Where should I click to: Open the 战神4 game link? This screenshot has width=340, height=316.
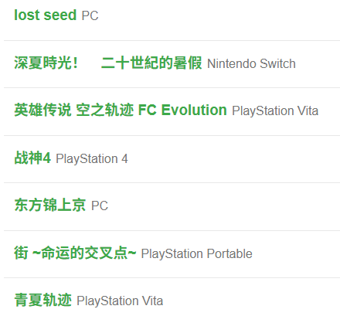(32, 158)
